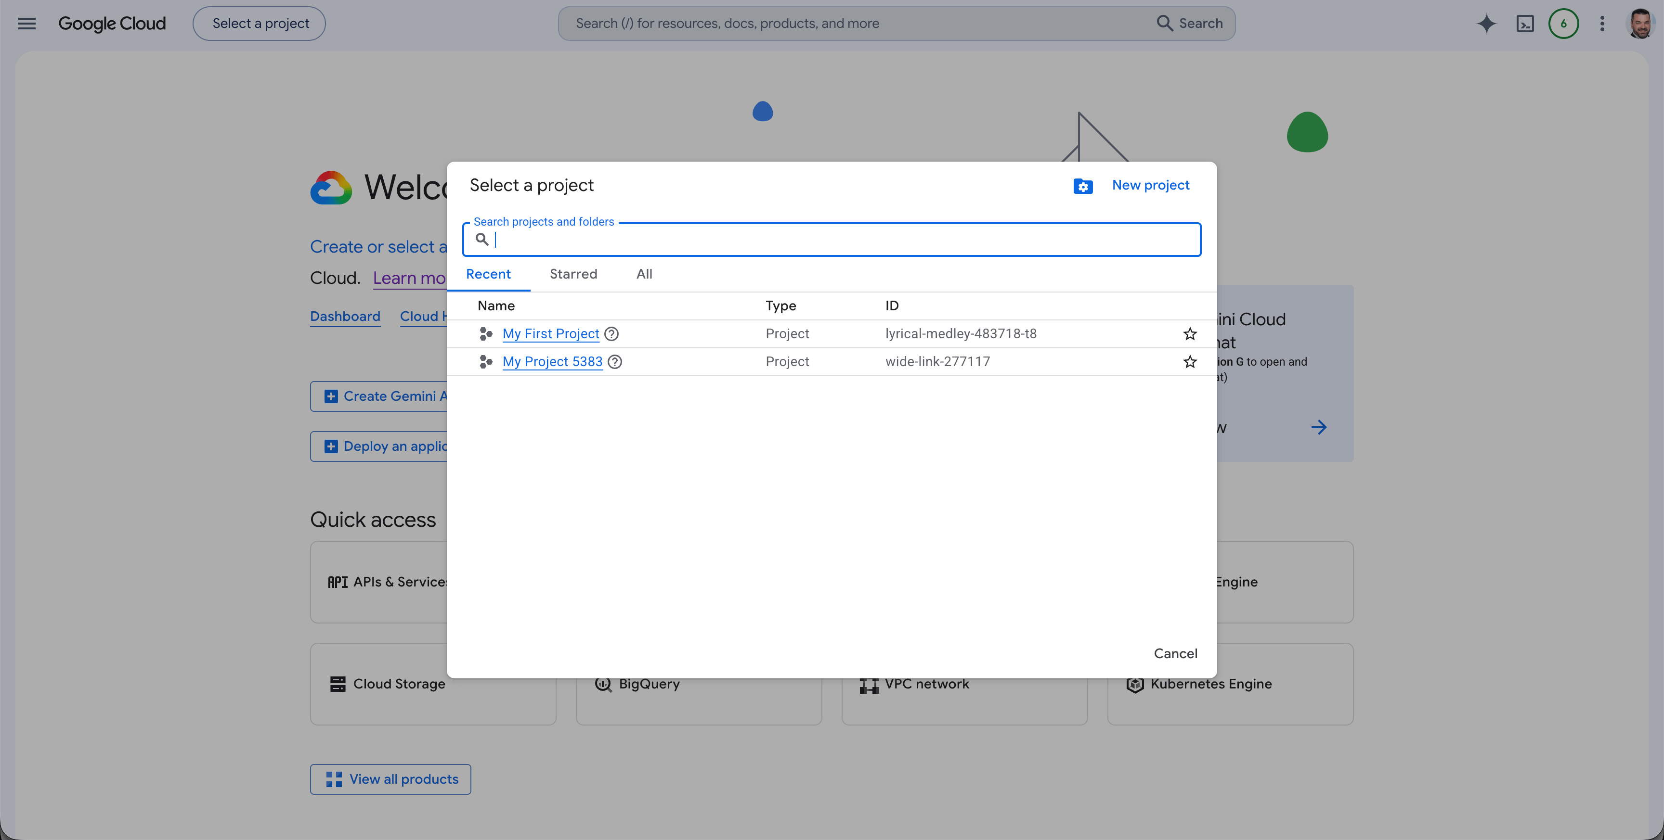
Task: Click the grid icon in View all products
Action: point(334,779)
